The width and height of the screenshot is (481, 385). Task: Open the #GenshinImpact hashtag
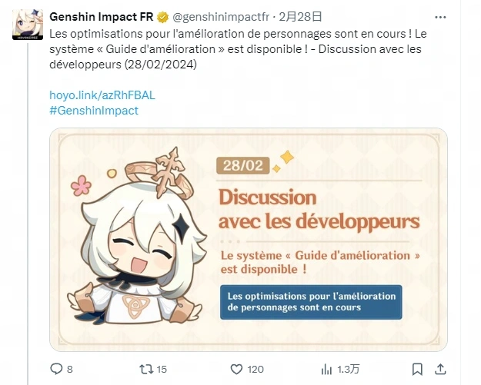94,111
